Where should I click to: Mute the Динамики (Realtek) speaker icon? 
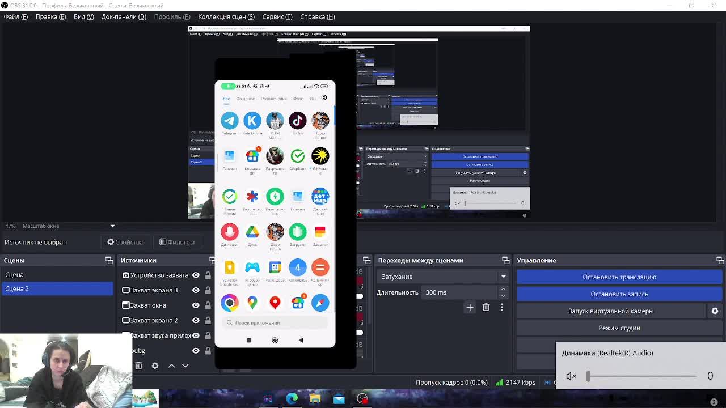[571, 376]
